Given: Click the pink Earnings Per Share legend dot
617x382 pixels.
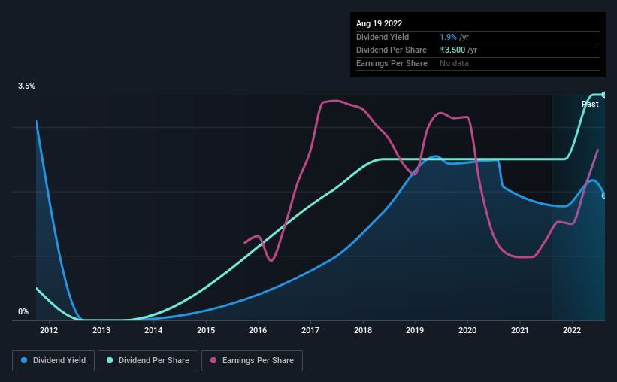Looking at the screenshot, I should click(x=213, y=360).
